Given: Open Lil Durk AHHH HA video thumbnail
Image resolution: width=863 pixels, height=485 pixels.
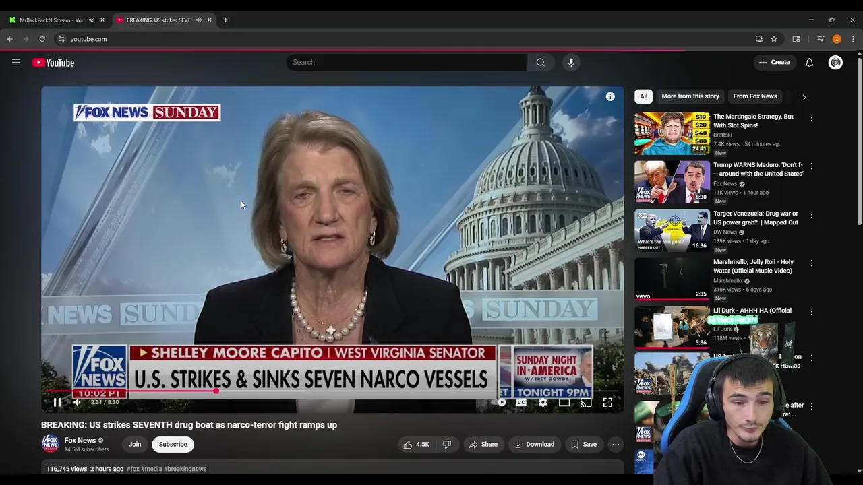Looking at the screenshot, I should [x=672, y=327].
